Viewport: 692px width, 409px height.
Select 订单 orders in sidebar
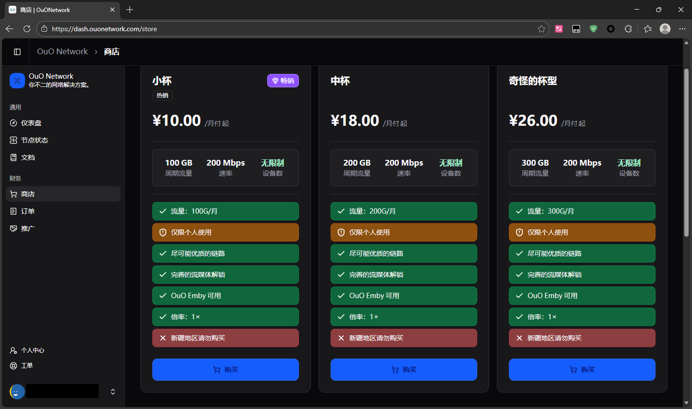pyautogui.click(x=28, y=211)
